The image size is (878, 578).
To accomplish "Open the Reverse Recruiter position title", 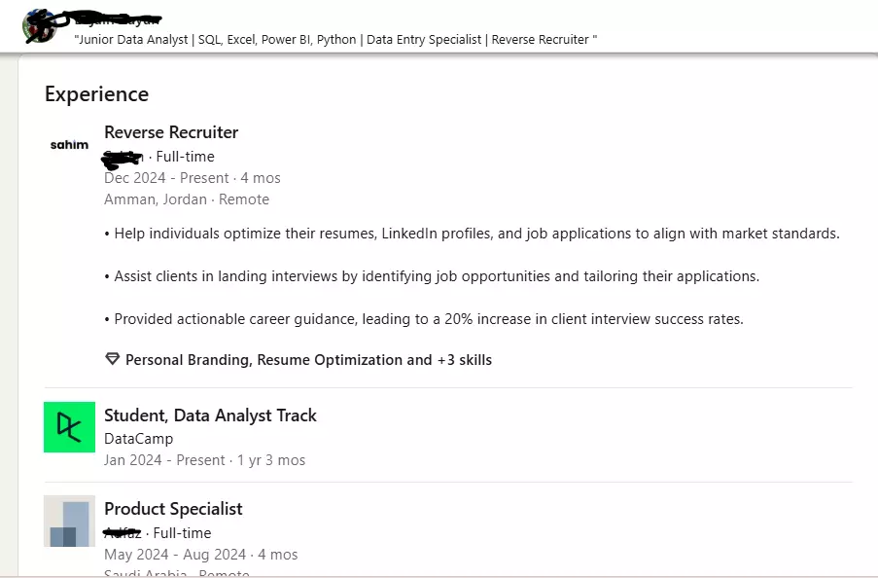I will pyautogui.click(x=171, y=132).
